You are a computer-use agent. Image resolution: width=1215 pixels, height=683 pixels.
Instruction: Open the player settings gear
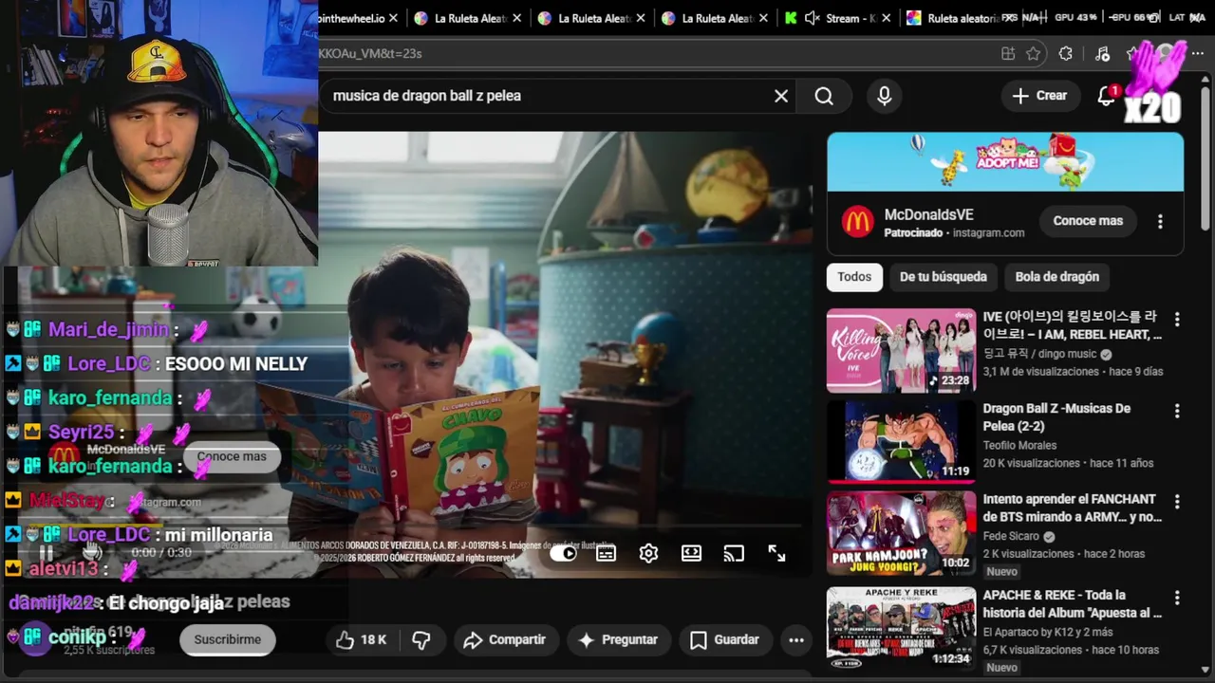648,553
